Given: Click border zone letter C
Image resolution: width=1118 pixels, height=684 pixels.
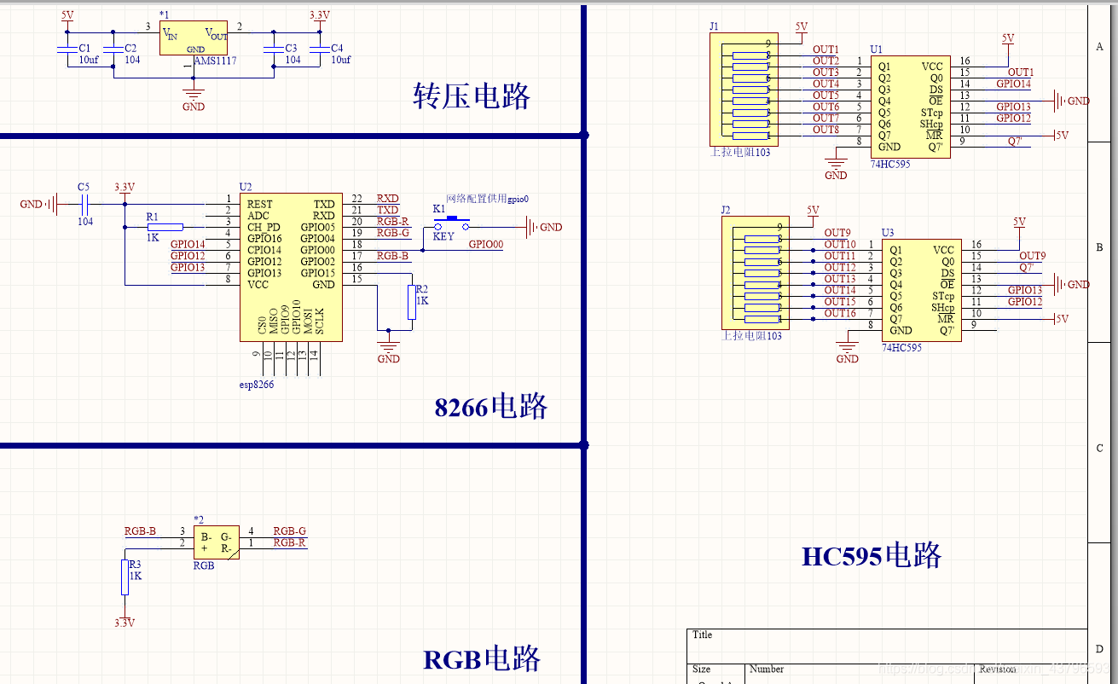Looking at the screenshot, I should [x=1100, y=449].
